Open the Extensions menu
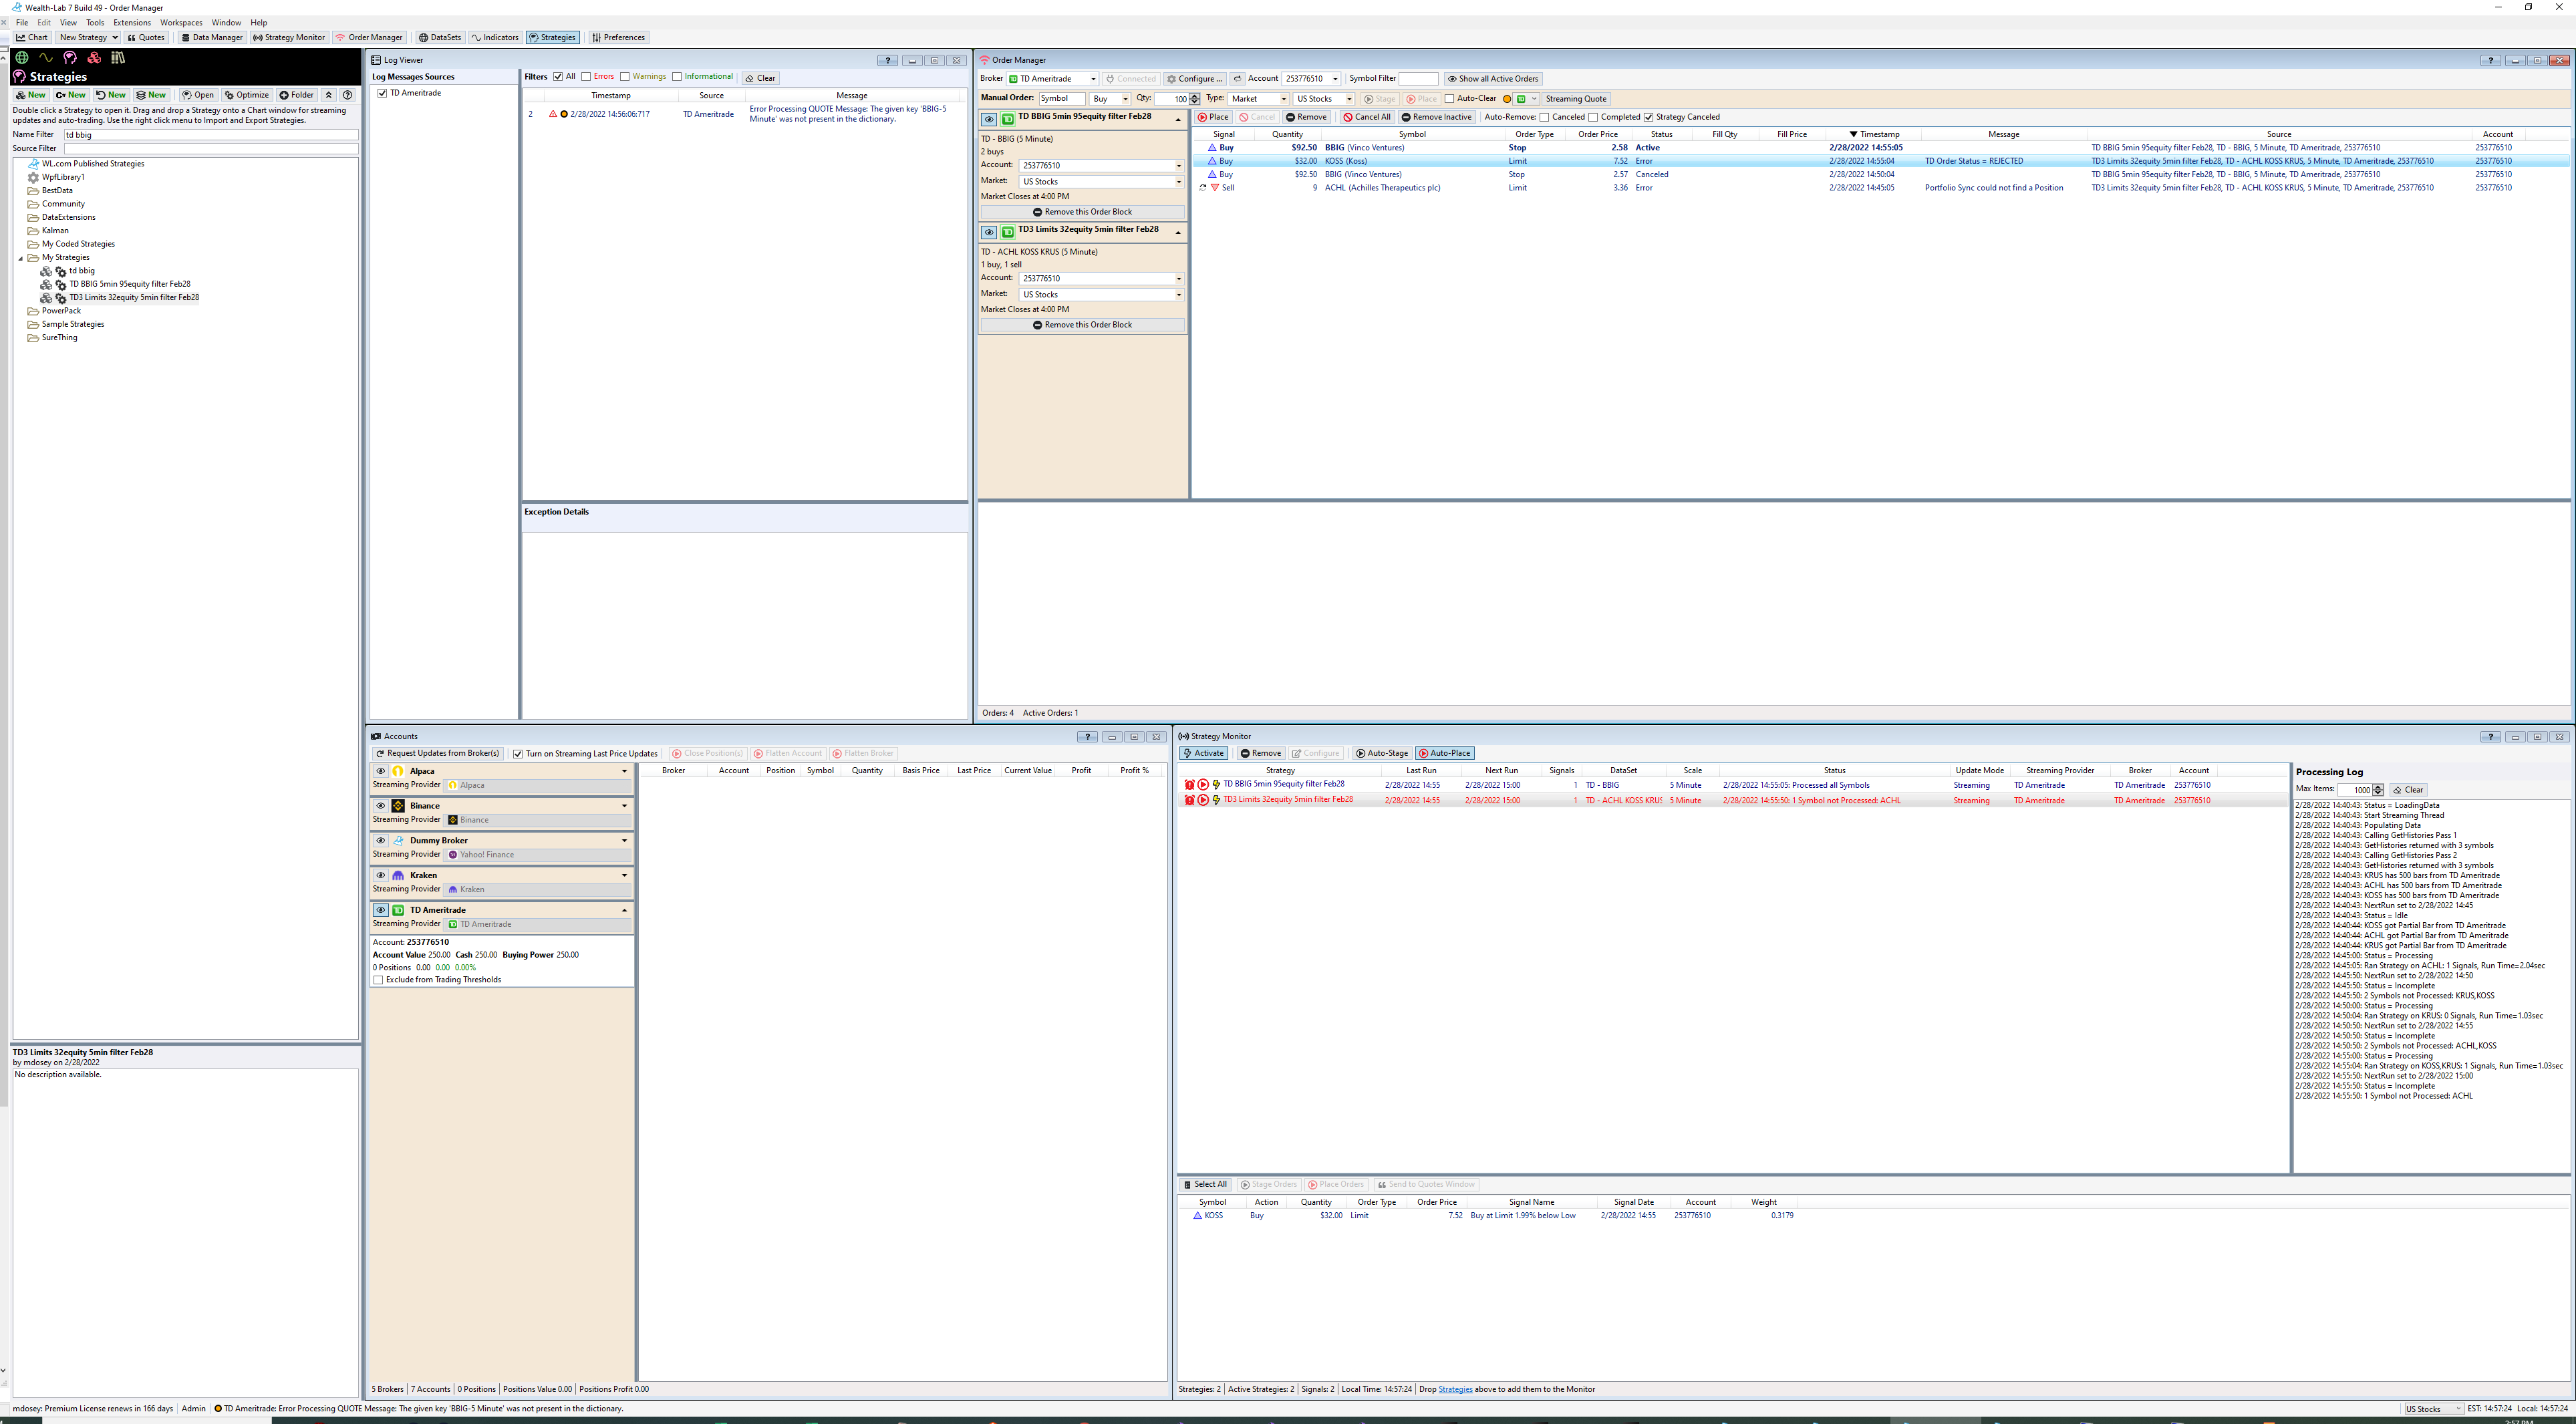2576x1424 pixels. [x=131, y=22]
